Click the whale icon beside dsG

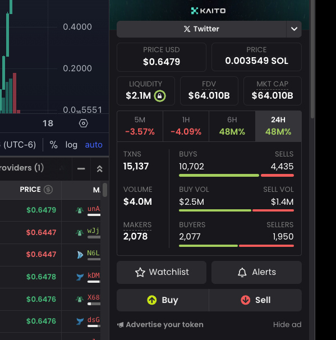click(80, 321)
